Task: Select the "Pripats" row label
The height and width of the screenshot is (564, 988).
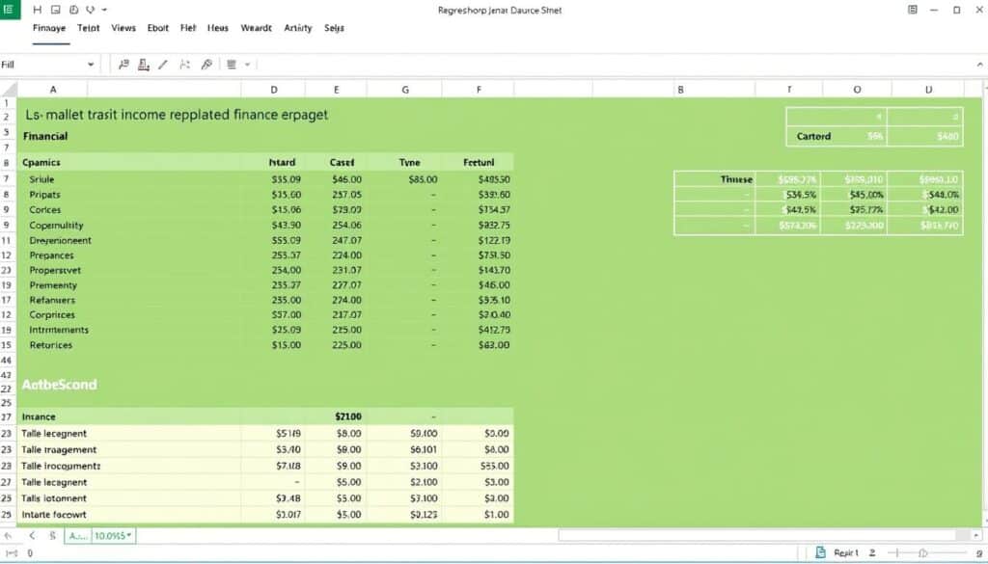Action: (x=44, y=195)
